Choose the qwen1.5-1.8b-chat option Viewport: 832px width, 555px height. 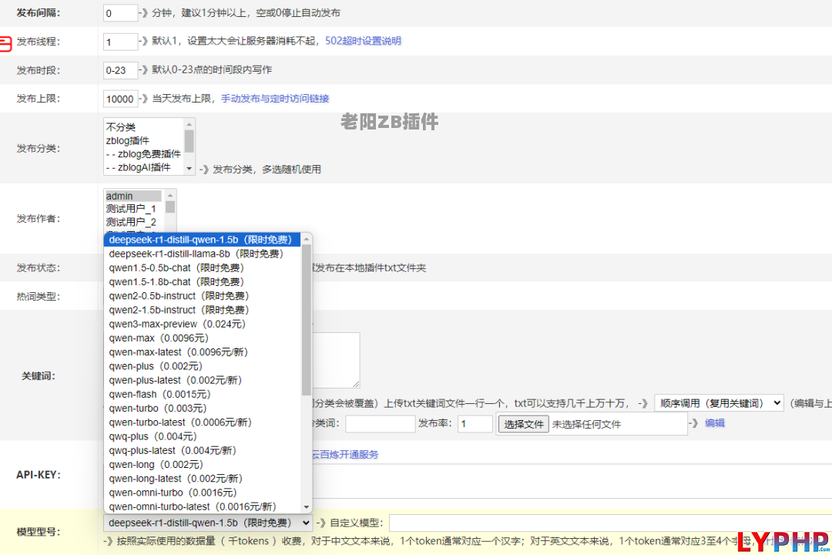(x=203, y=282)
